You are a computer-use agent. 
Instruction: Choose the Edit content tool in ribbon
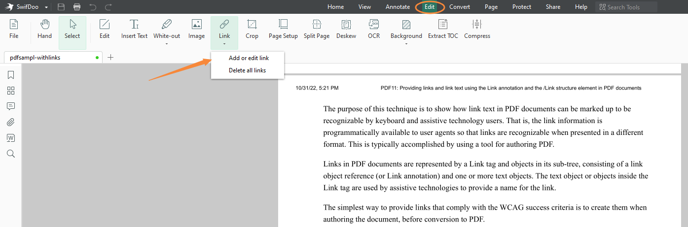click(x=105, y=29)
